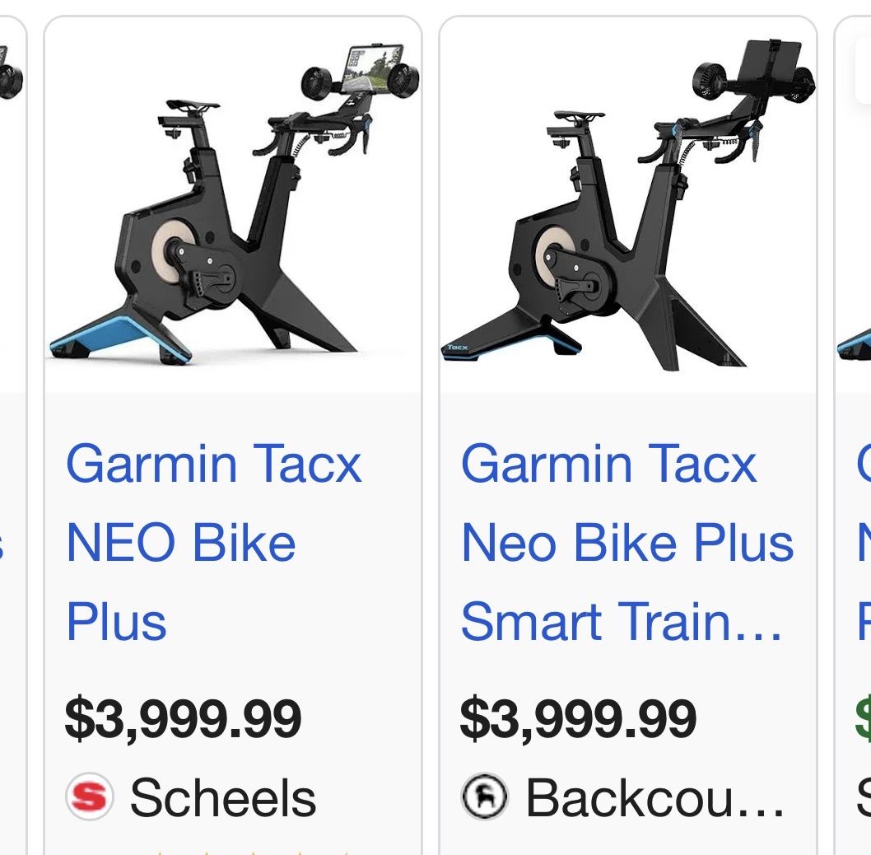
Task: Select the Scheels store name
Action: pyautogui.click(x=222, y=797)
